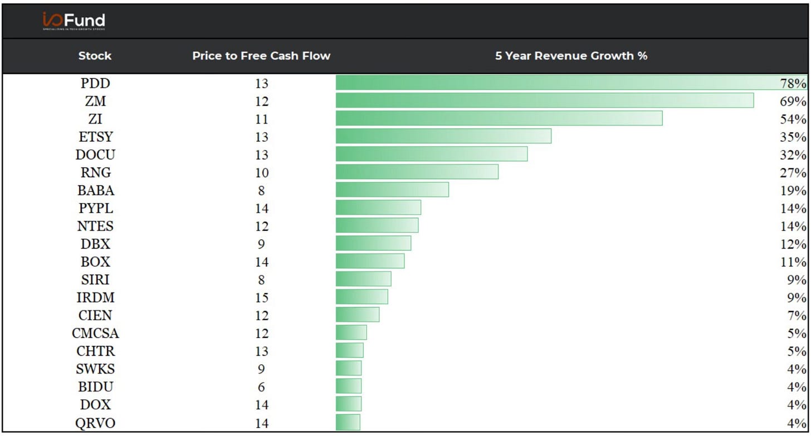Screen dimensions: 811x436
Task: Click the 27% growth value for RNG
Action: point(793,173)
